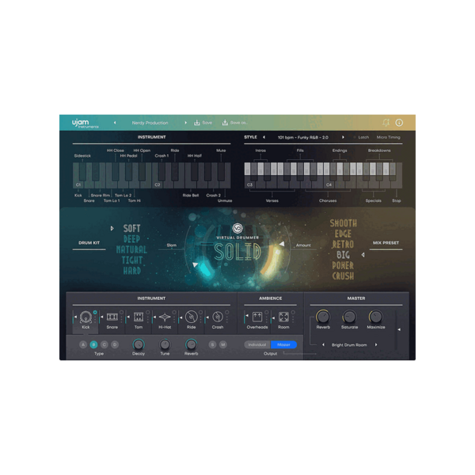This screenshot has width=475, height=475.
Task: Open Micro Timing settings
Action: point(389,137)
